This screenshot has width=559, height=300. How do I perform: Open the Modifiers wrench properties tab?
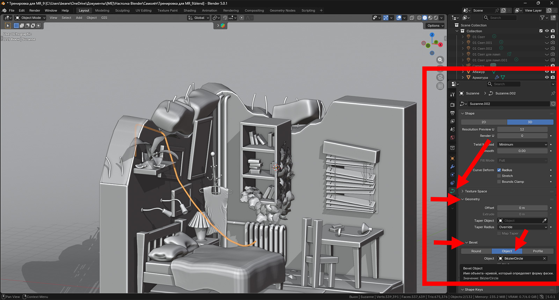(x=452, y=167)
